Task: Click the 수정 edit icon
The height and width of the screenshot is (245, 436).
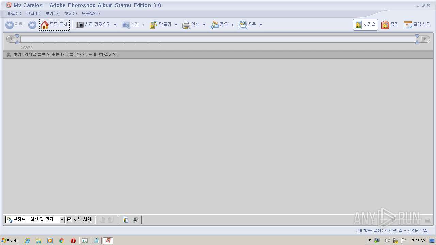Action: point(126,24)
